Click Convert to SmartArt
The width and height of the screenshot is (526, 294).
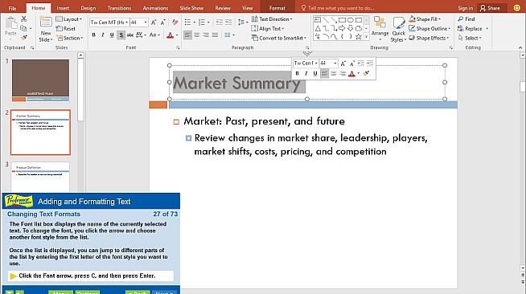pos(279,38)
